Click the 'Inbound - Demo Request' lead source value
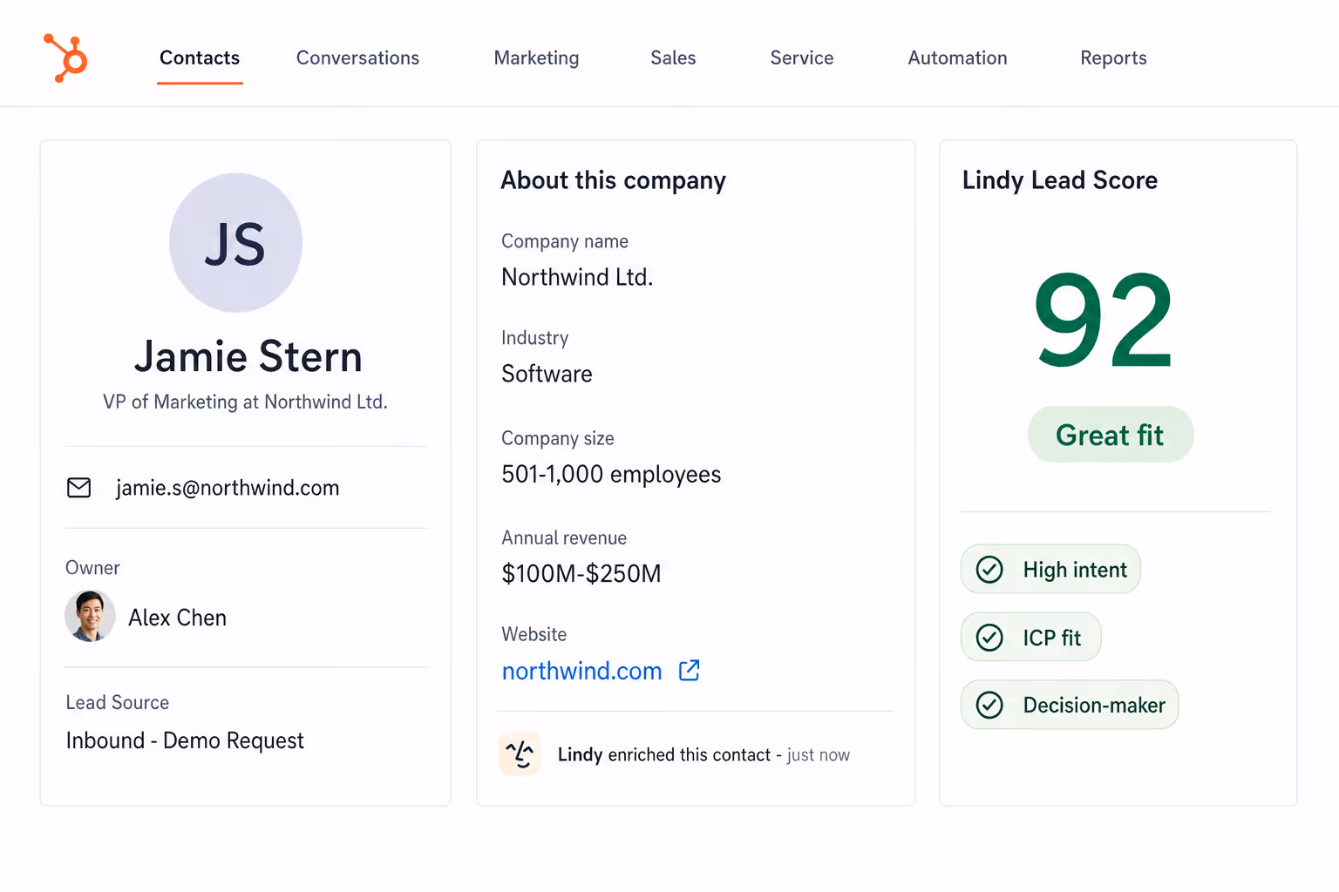Image resolution: width=1339 pixels, height=892 pixels. 185,740
